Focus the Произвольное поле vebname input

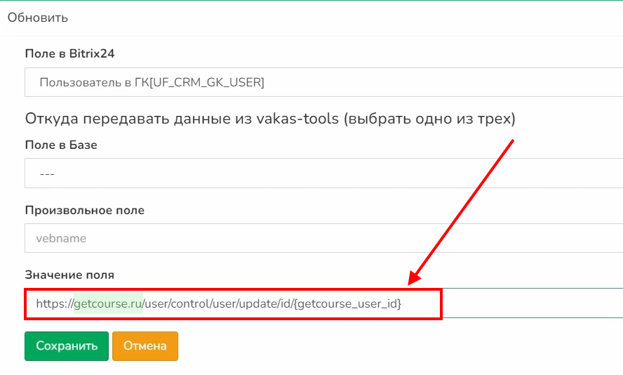323,238
